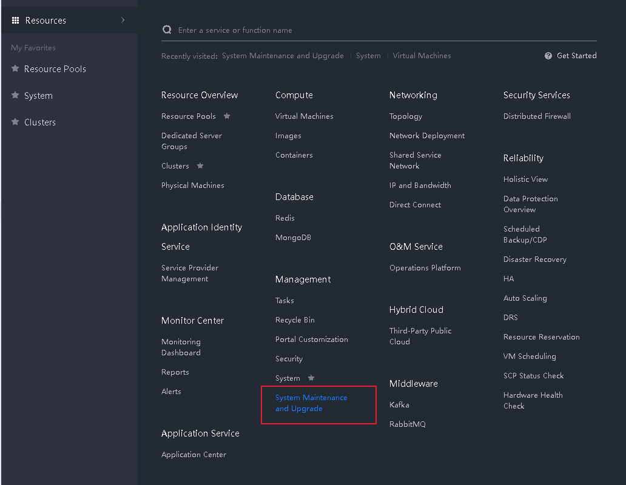Open System Maintenance and Upgrade
Viewport: 626px width, 485px height.
click(x=311, y=403)
